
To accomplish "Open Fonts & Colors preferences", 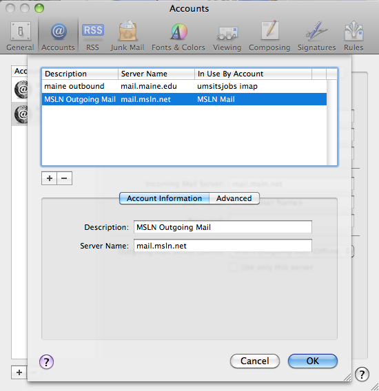I will [178, 36].
